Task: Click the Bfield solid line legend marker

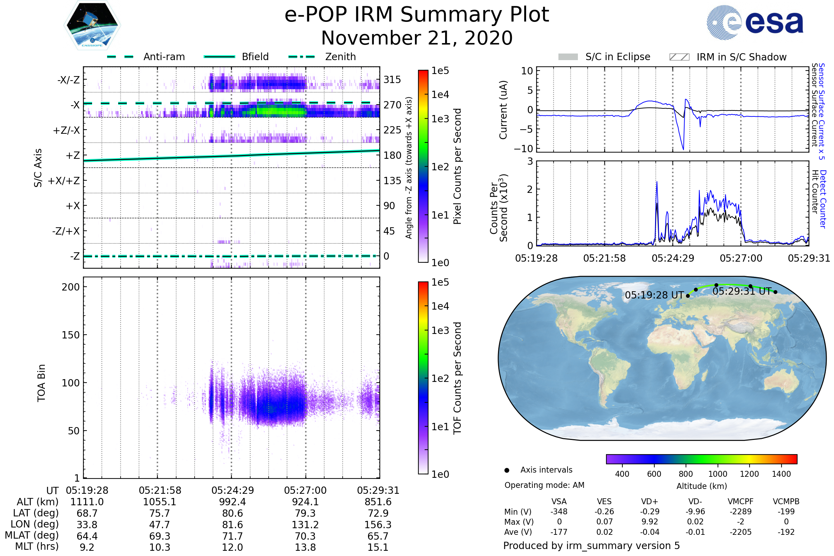Action: [219, 57]
